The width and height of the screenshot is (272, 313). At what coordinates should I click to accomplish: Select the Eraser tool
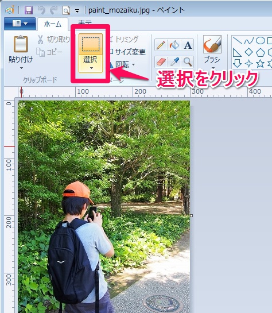[161, 62]
